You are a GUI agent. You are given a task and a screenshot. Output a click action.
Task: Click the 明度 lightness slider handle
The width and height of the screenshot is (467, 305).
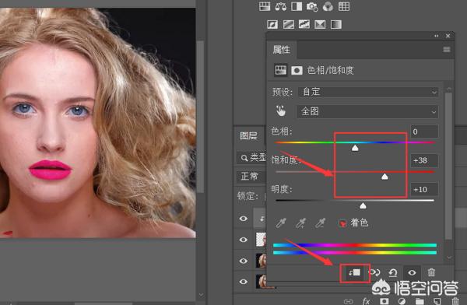point(363,206)
